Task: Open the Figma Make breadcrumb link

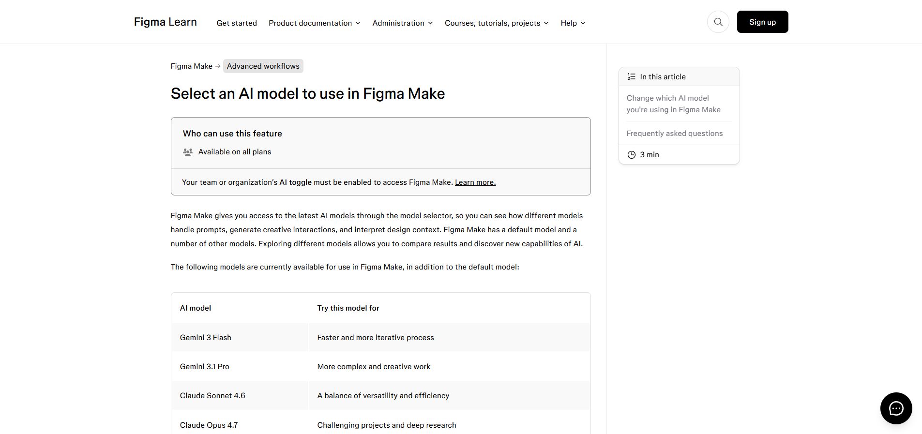Action: click(192, 66)
